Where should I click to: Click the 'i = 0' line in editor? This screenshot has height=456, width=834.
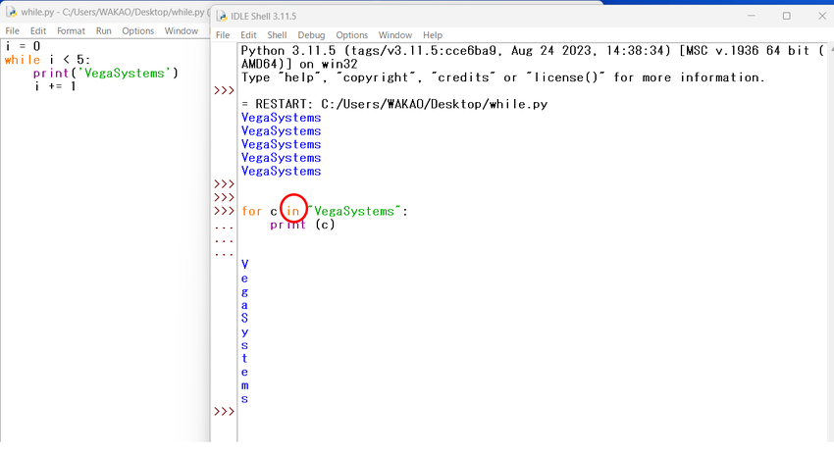click(x=23, y=46)
